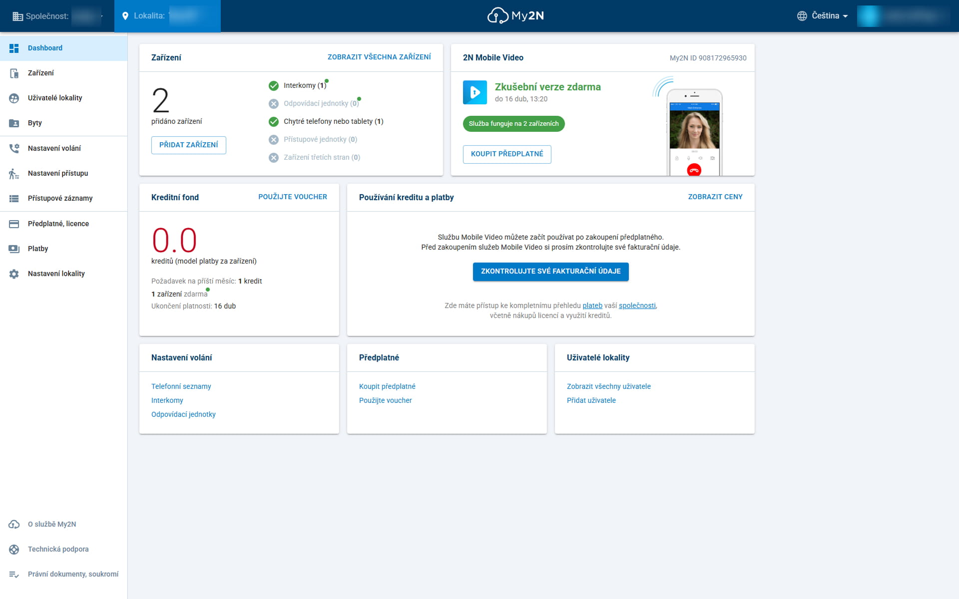Open Interkomy link under Nastavení volání

tap(167, 400)
